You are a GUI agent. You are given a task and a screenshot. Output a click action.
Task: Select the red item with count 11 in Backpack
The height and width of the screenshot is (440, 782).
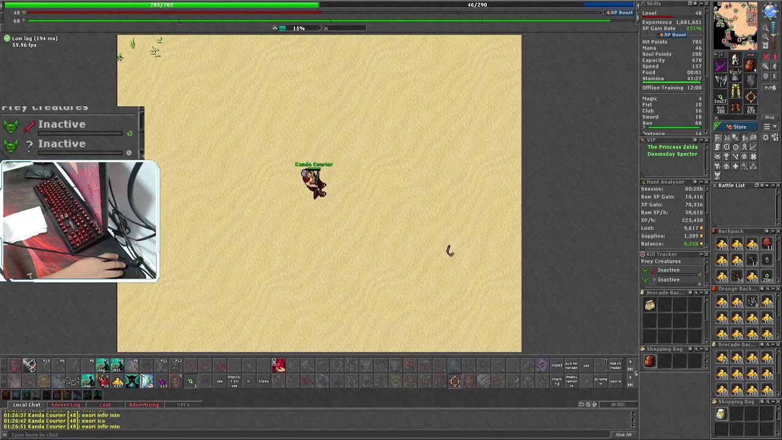(x=767, y=244)
